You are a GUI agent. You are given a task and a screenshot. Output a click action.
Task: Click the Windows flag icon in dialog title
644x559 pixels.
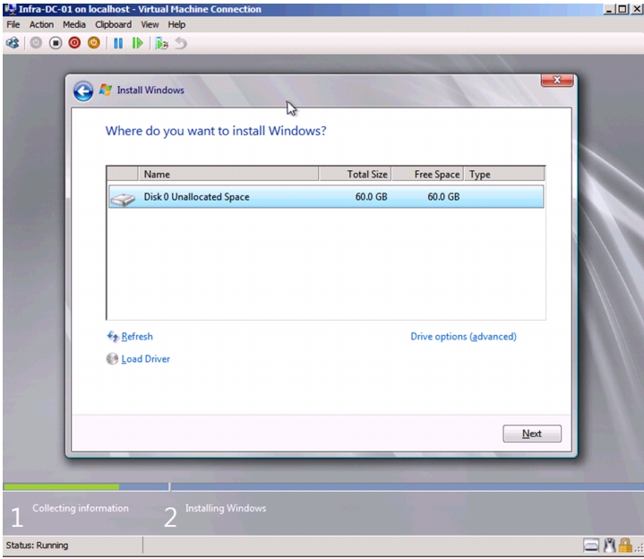click(x=105, y=90)
